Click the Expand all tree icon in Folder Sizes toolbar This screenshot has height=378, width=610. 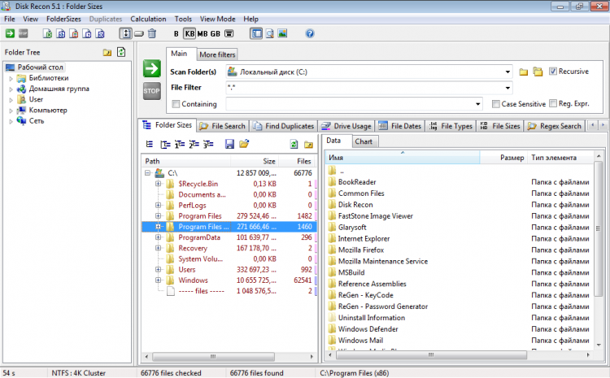click(165, 144)
